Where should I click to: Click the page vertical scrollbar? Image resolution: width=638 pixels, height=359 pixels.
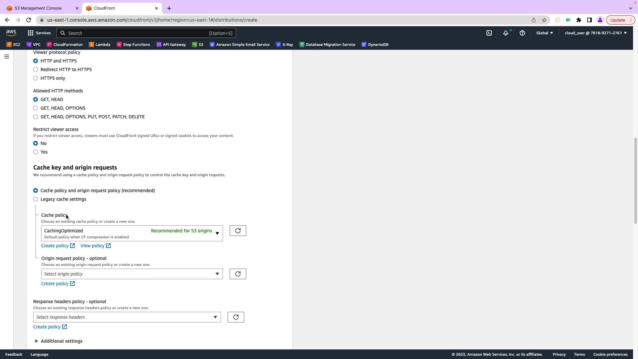pos(635,180)
